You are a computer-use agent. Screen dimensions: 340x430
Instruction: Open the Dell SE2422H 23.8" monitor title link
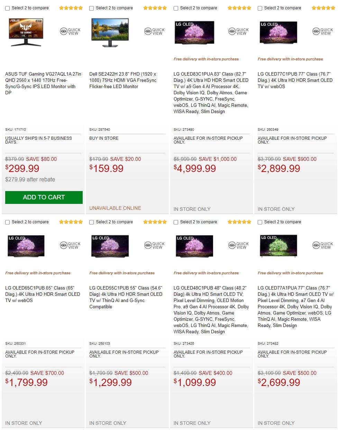[123, 80]
